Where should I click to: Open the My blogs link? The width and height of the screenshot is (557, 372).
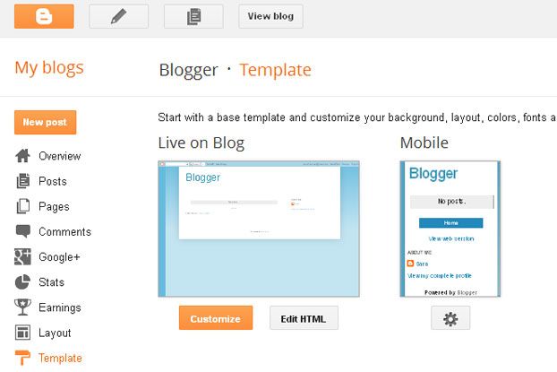coord(49,67)
